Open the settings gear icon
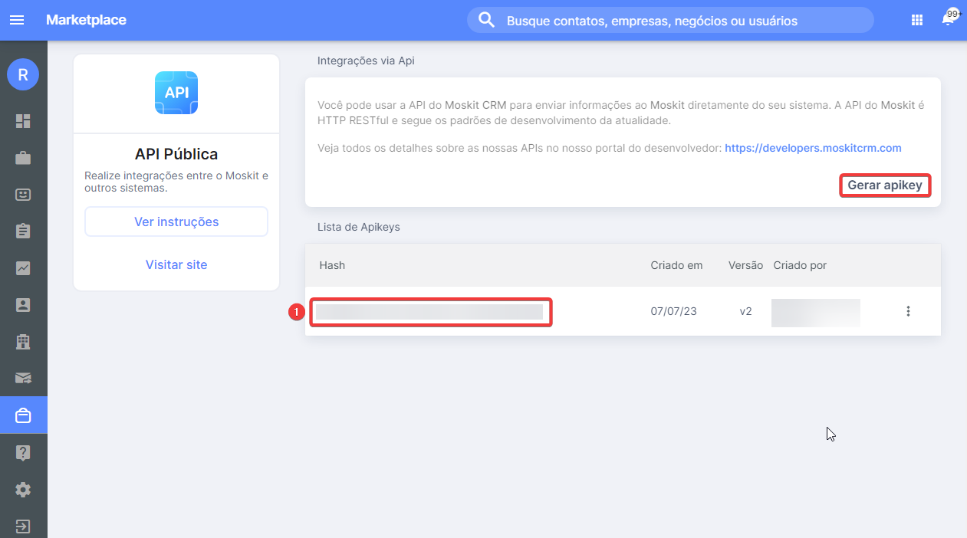This screenshot has height=538, width=967. tap(23, 490)
